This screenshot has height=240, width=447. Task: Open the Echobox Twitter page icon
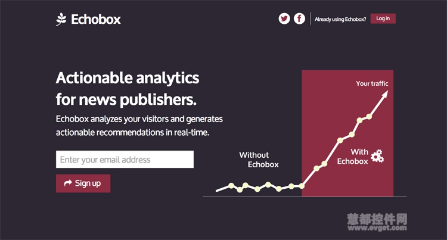pyautogui.click(x=284, y=19)
